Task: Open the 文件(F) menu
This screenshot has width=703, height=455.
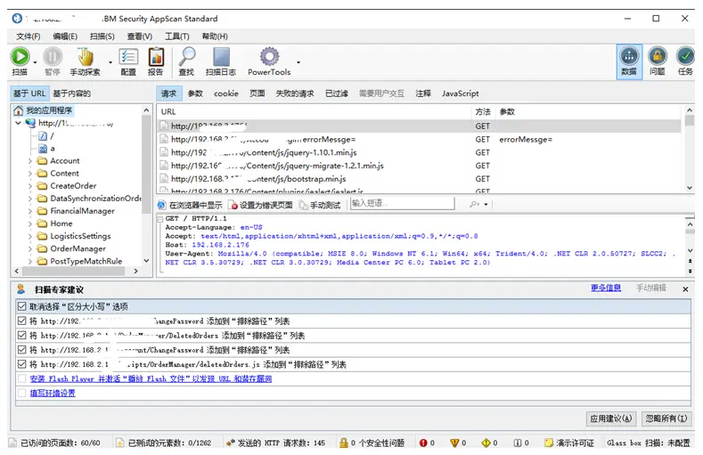Action: [28, 37]
